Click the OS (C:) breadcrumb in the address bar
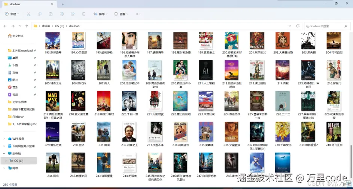This screenshot has width=353, height=189. (x=60, y=26)
